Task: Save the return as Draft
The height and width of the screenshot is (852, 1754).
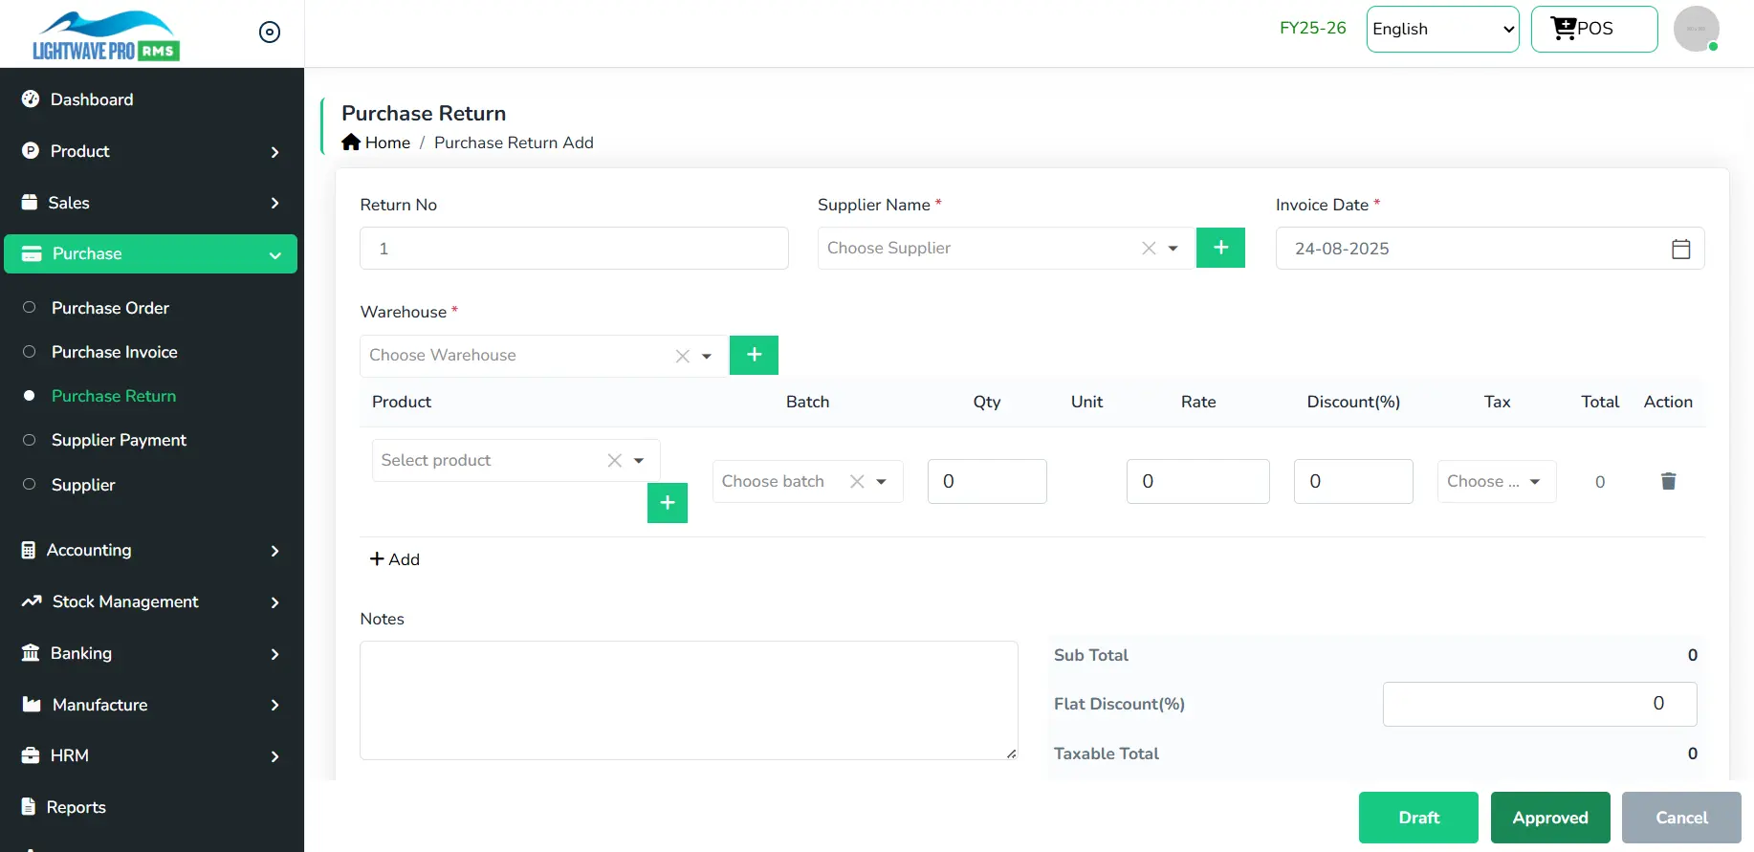Action: point(1418,818)
